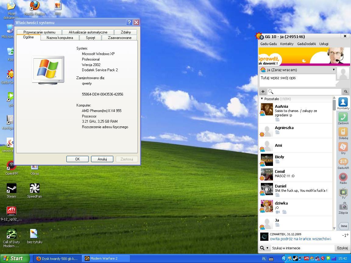Open the Zdalny tab
This screenshot has height=263, width=351.
(126, 32)
